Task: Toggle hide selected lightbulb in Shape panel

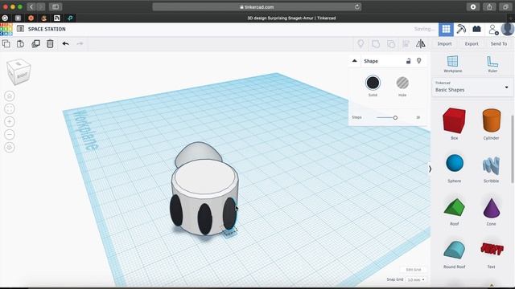Action: pyautogui.click(x=418, y=61)
